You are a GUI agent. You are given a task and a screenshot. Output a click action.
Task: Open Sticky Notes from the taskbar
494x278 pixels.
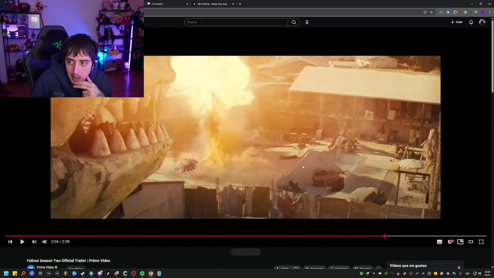[15, 273]
